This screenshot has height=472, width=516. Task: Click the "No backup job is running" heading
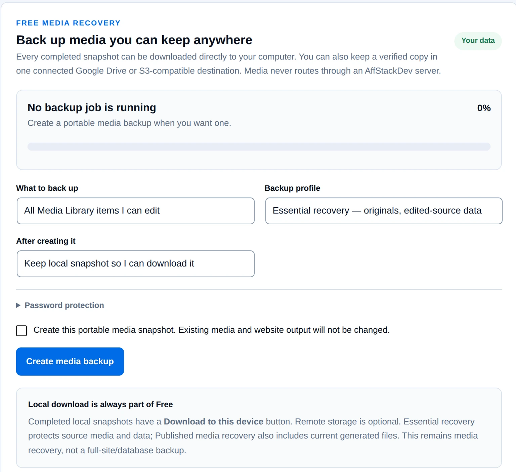point(92,107)
